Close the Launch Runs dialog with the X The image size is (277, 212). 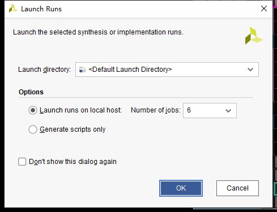pyautogui.click(x=264, y=8)
